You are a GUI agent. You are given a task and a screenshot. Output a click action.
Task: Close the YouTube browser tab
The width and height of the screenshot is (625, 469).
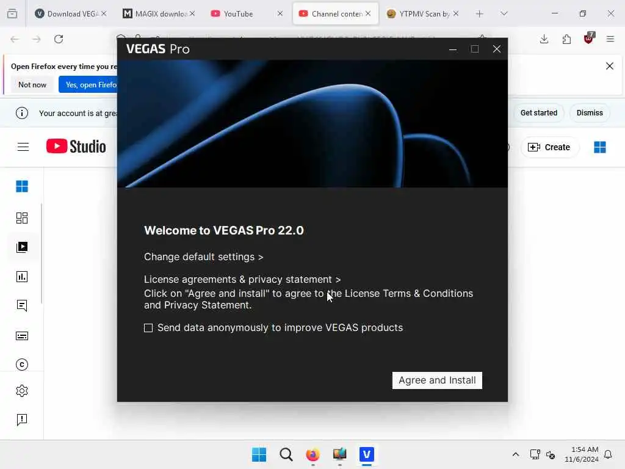[280, 13]
